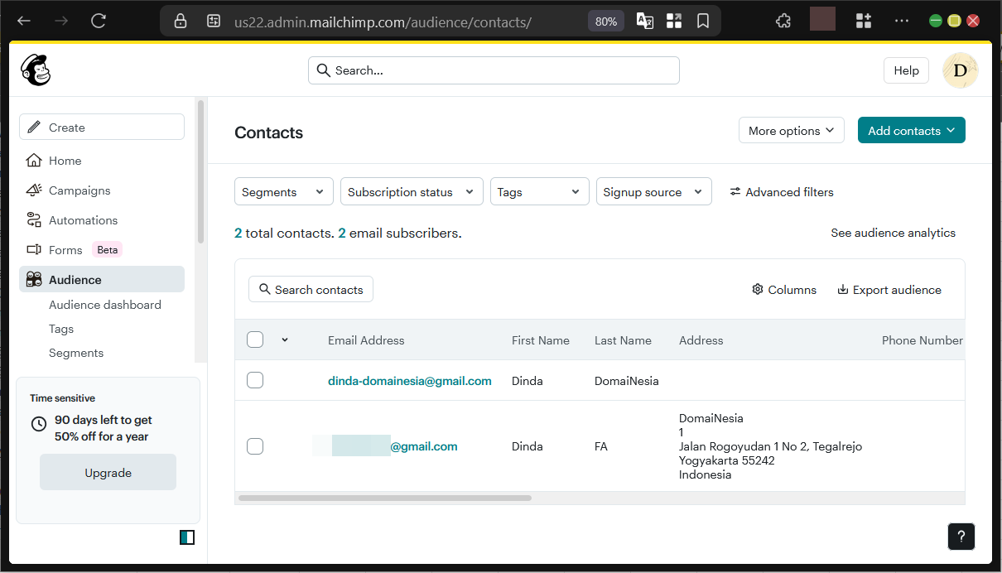Open the Columns settings icon

(x=757, y=289)
